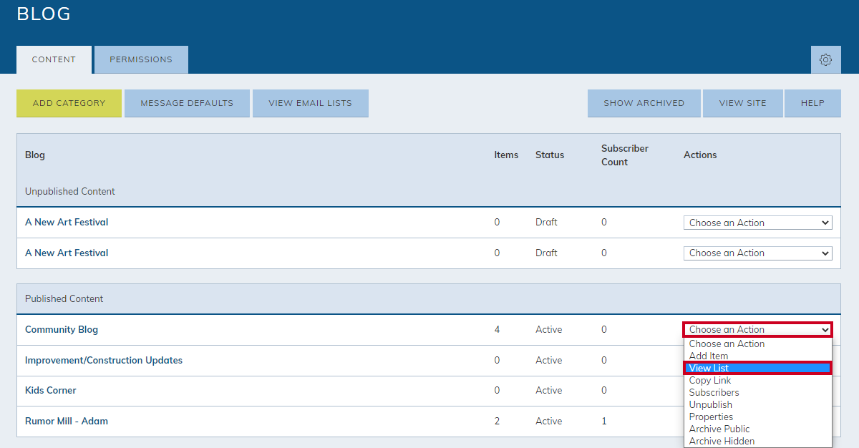Screen dimensions: 859x448
Task: Collapse the Community Blog action dropdown
Action: coord(758,329)
